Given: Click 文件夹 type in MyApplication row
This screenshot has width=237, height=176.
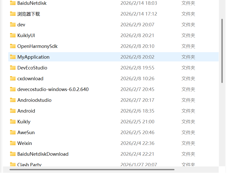Looking at the screenshot, I should [188, 57].
